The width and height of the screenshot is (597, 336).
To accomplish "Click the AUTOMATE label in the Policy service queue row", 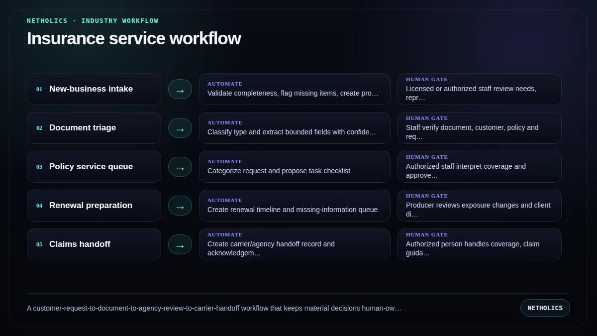I will pyautogui.click(x=225, y=161).
